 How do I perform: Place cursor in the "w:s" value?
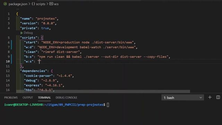click(39, 61)
